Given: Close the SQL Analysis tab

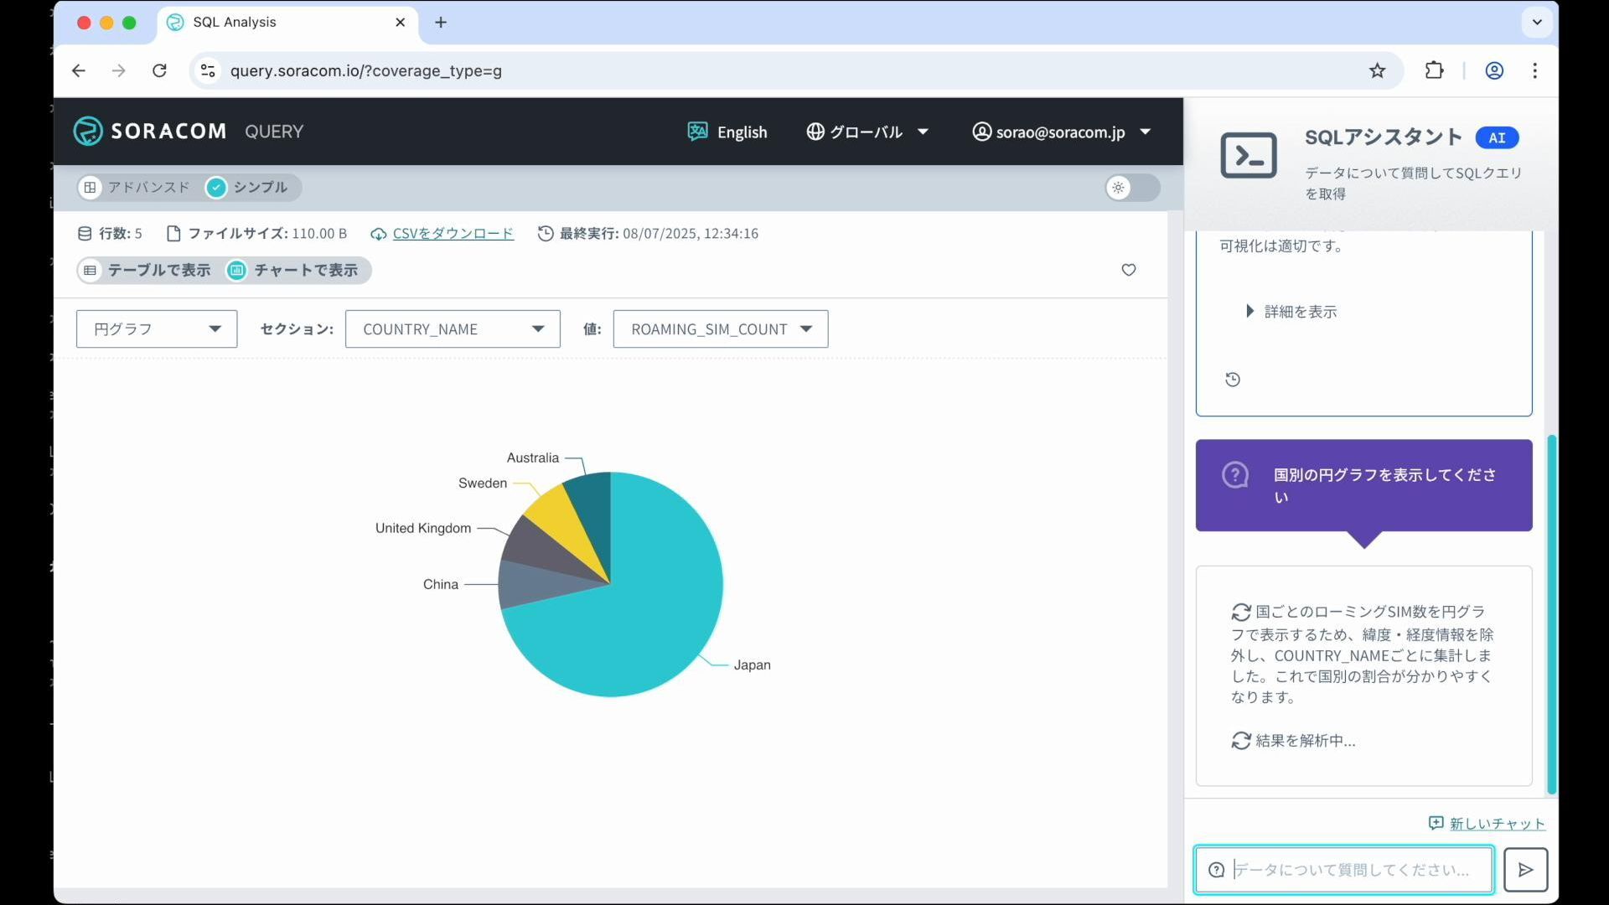Looking at the screenshot, I should click(401, 22).
